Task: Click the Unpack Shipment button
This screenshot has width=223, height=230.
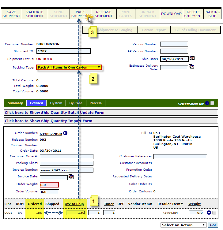Action: pos(147,14)
